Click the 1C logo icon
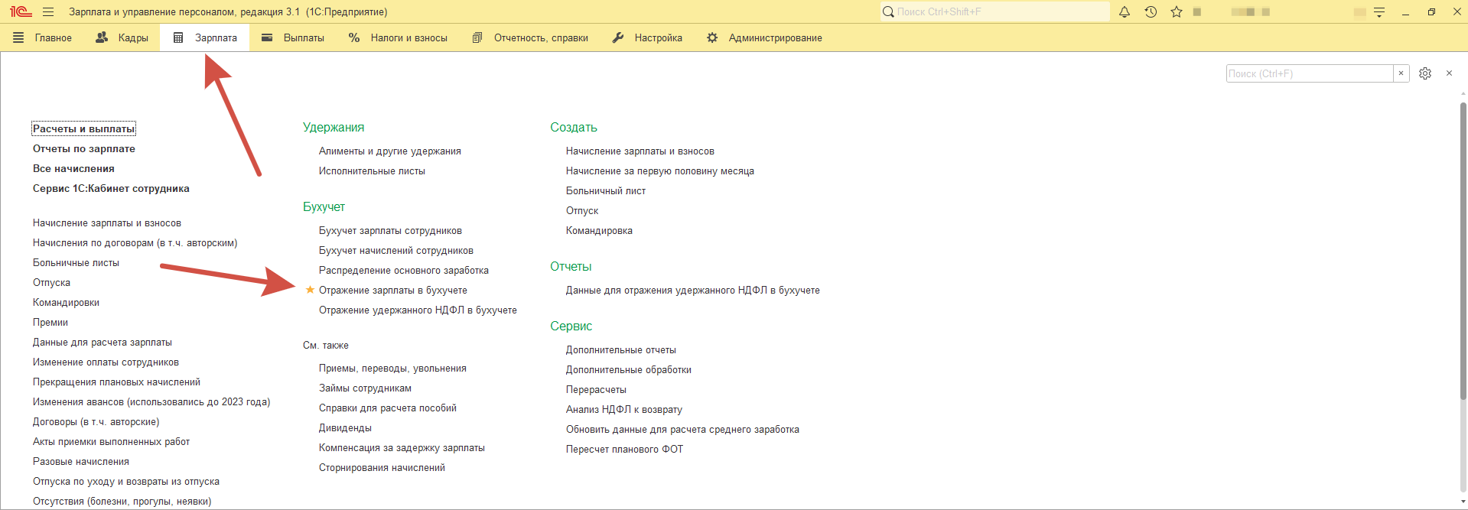1468x510 pixels. (x=21, y=11)
